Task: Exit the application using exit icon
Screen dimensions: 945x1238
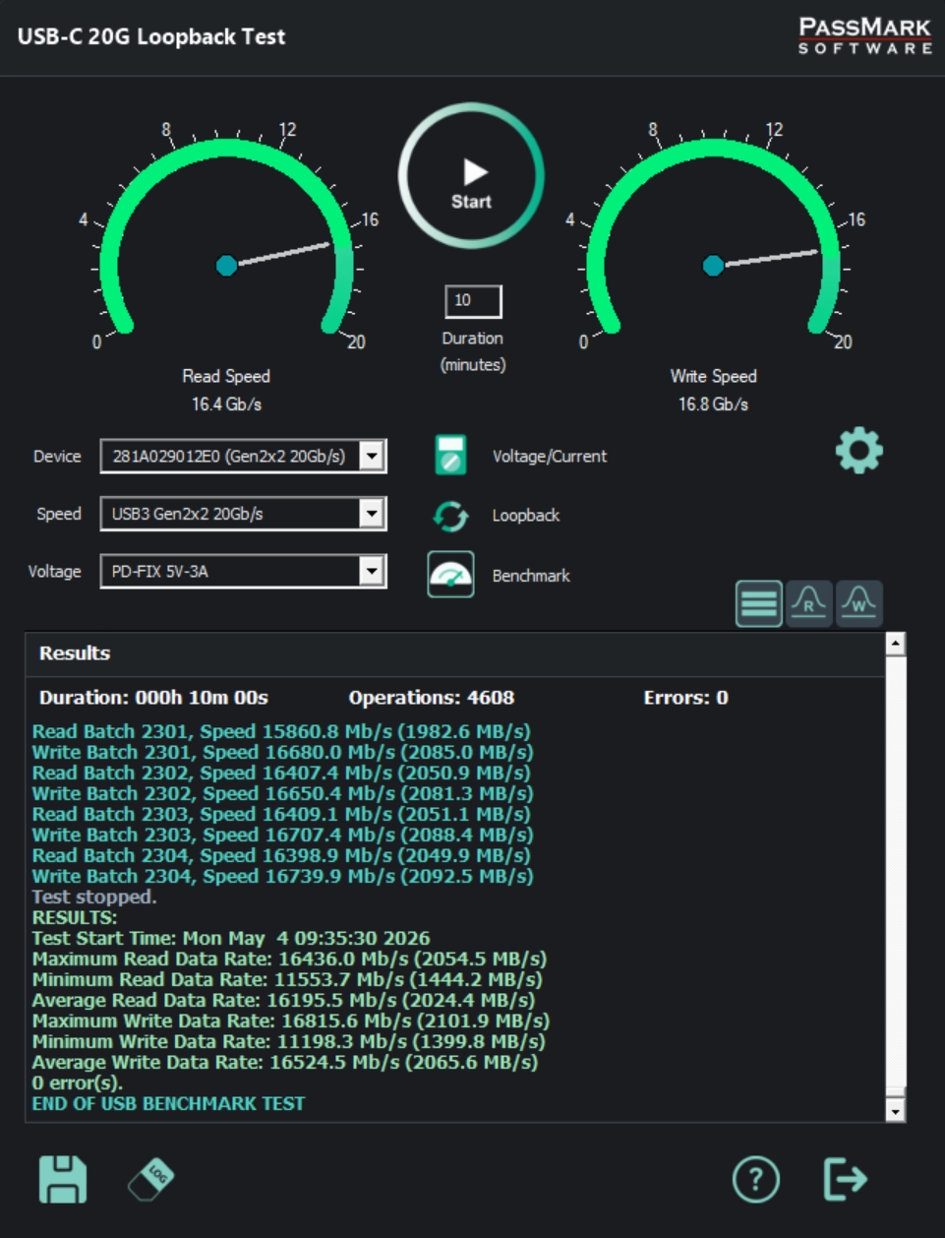Action: pyautogui.click(x=845, y=1179)
